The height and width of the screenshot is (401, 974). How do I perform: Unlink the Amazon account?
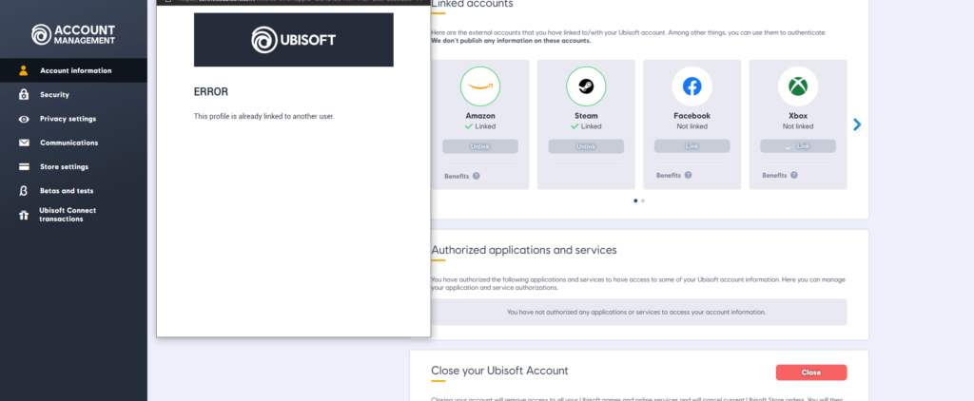pos(480,146)
